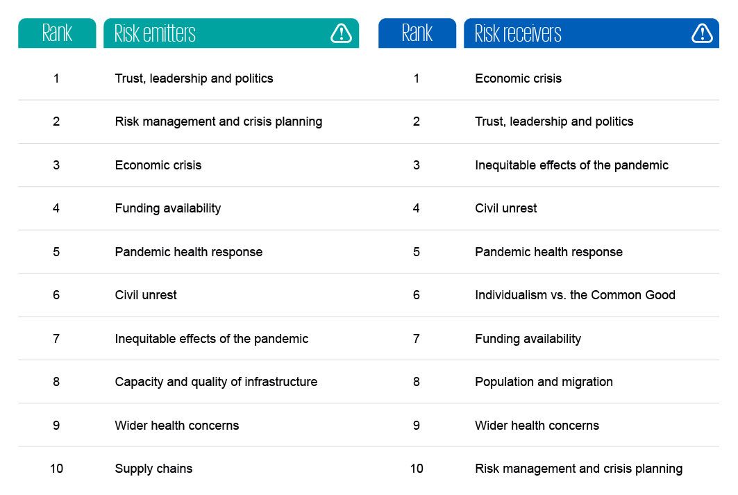Select Pandemic health response in emitters column
Viewport: 738px width, 495px height.
[188, 251]
